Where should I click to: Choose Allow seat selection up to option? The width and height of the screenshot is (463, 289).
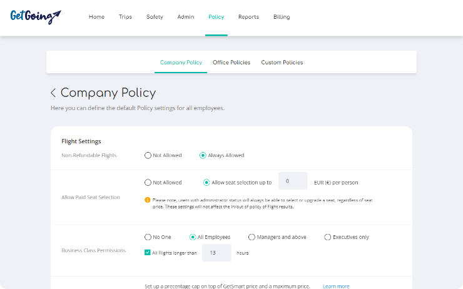(207, 183)
